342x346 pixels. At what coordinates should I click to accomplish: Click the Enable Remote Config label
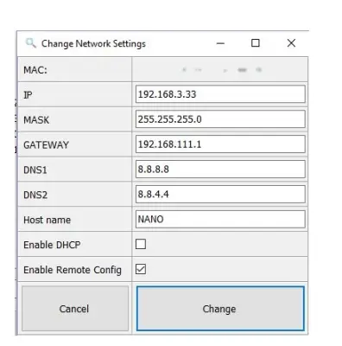tap(73, 270)
